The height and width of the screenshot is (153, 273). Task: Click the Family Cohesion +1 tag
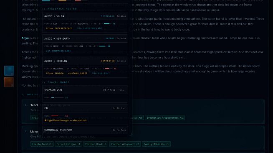pos(156,144)
